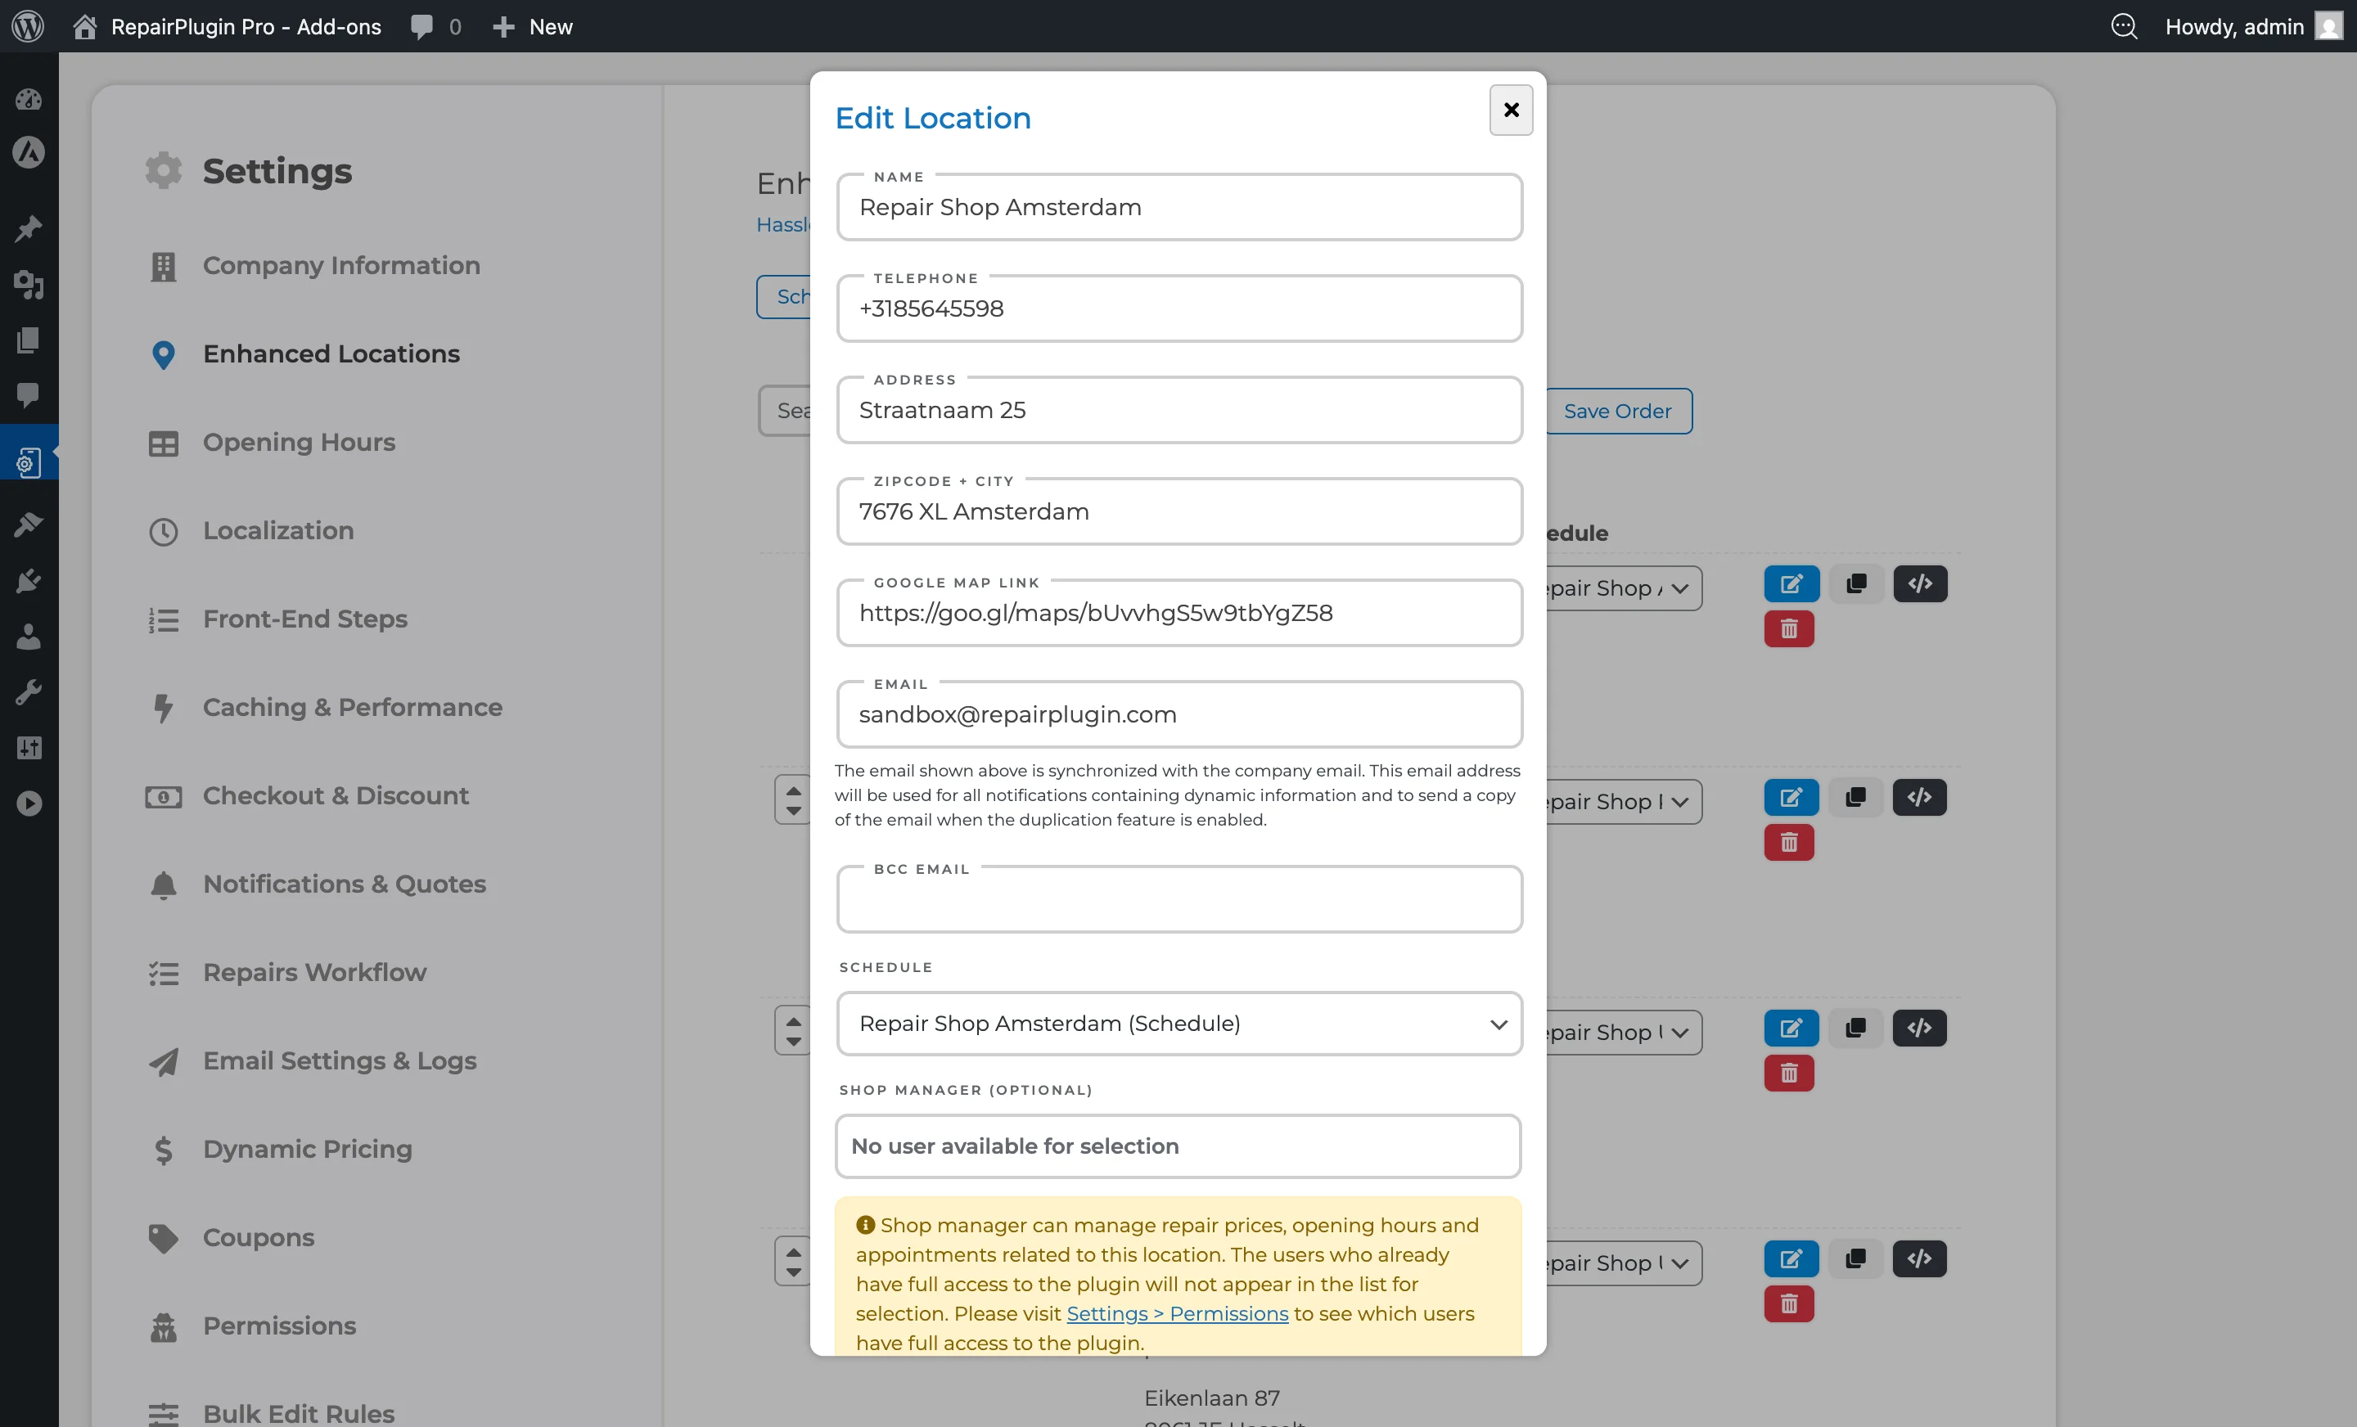Click the duplicate icon in first location row
The image size is (2357, 1427).
(x=1856, y=583)
